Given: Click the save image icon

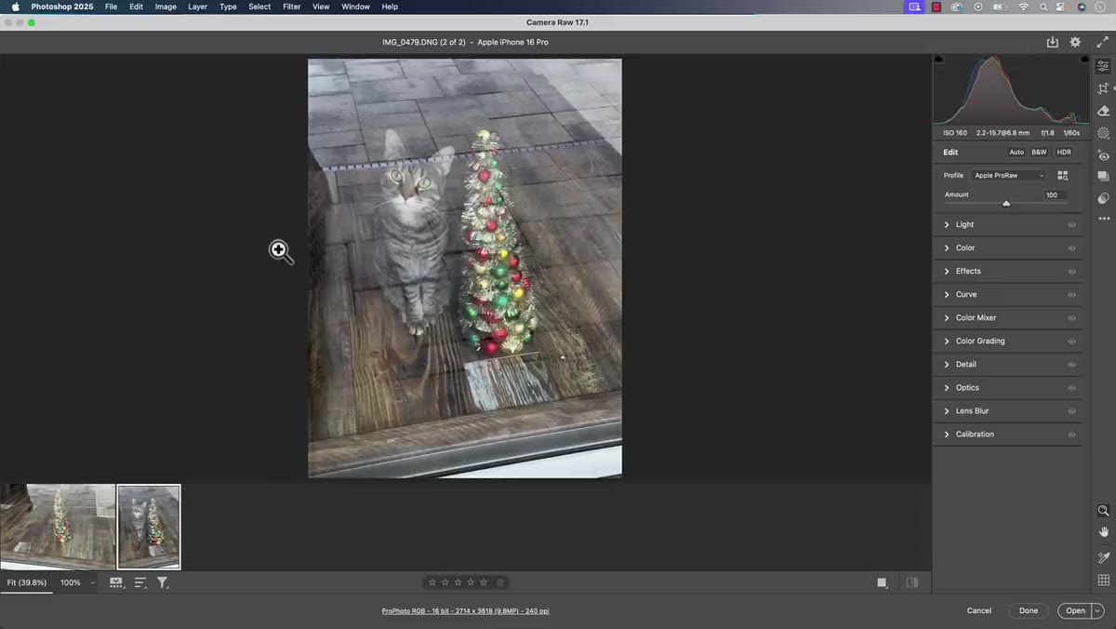Looking at the screenshot, I should pos(1052,42).
